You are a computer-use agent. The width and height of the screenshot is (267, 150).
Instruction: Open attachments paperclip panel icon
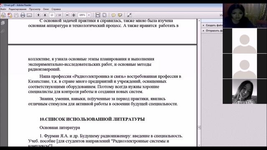point(3,31)
